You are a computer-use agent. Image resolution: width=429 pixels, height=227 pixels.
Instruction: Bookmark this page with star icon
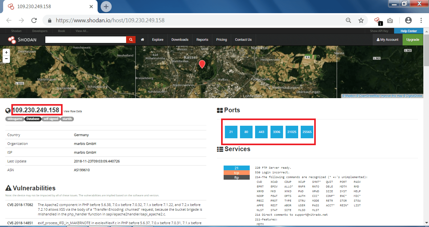coord(361,20)
